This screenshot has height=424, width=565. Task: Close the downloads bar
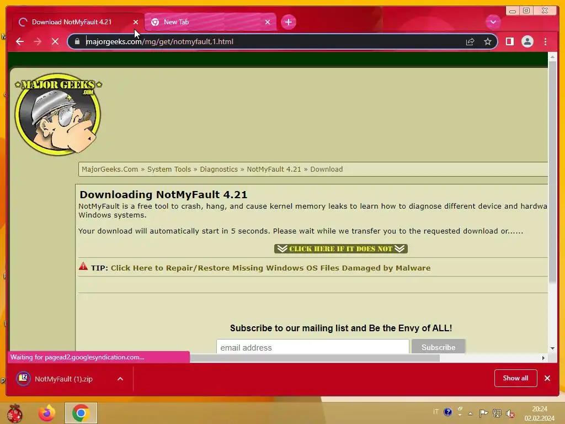tap(547, 378)
